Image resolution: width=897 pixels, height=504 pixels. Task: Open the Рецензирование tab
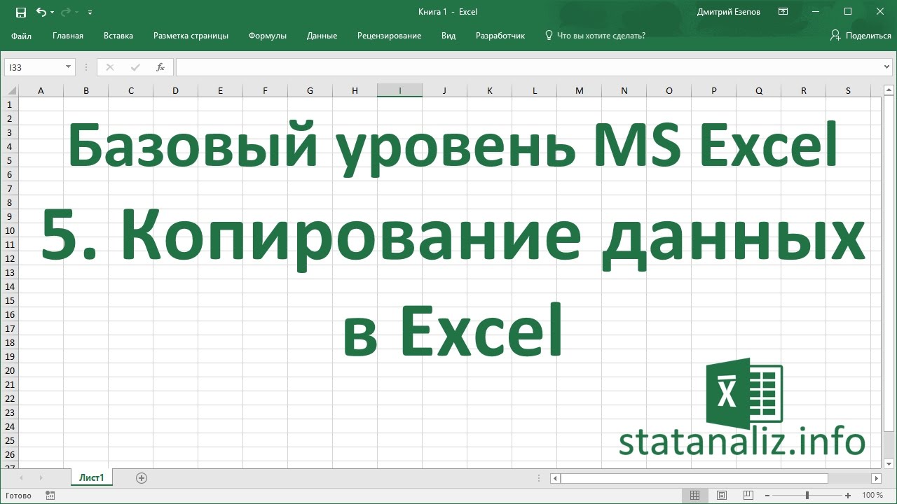(389, 36)
